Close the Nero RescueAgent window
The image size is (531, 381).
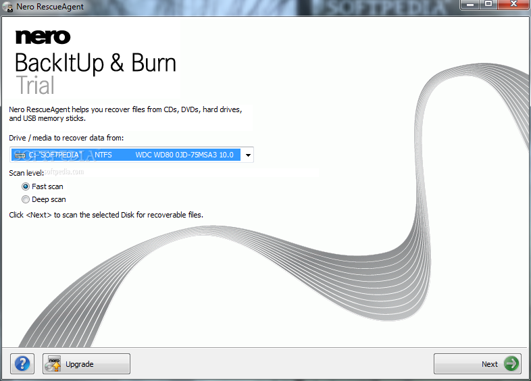pos(513,5)
